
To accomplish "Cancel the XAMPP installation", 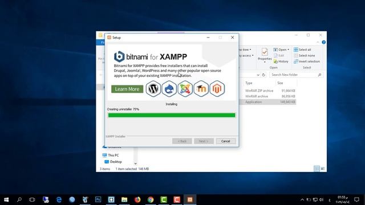I will pyautogui.click(x=226, y=141).
